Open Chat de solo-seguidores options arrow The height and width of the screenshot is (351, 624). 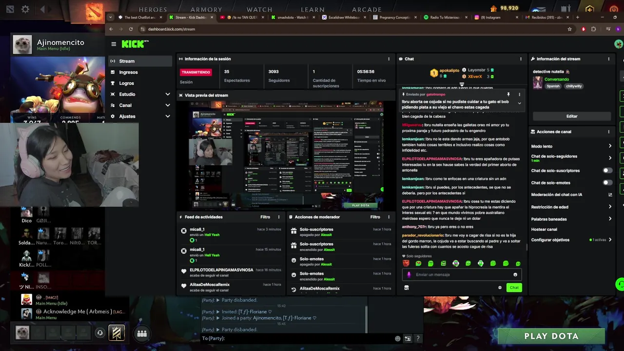coord(610,158)
